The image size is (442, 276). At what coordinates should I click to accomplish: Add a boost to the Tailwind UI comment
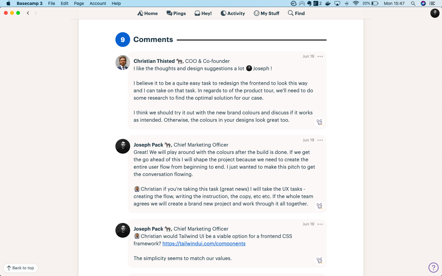pyautogui.click(x=320, y=260)
